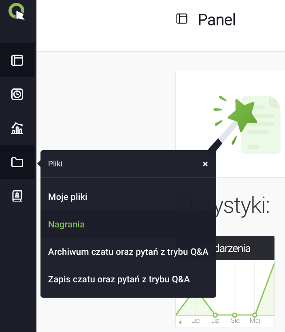Click the second Lip chart data point
This screenshot has width=285, height=332.
click(x=215, y=315)
